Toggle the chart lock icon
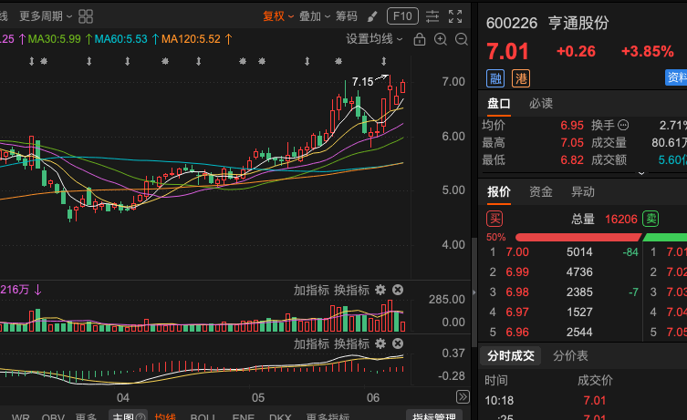The height and width of the screenshot is (420, 687). [x=420, y=39]
